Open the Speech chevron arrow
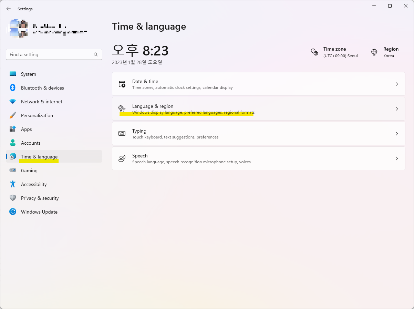This screenshot has height=309, width=414. 397,158
